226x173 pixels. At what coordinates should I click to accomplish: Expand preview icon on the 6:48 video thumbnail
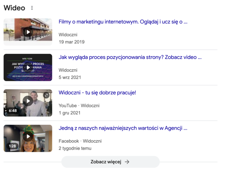point(46,95)
